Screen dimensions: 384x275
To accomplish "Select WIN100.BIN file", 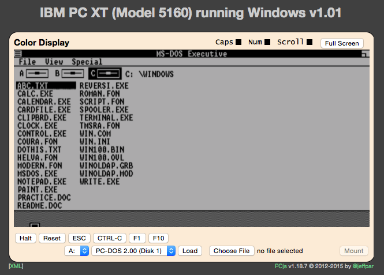I will pos(102,150).
